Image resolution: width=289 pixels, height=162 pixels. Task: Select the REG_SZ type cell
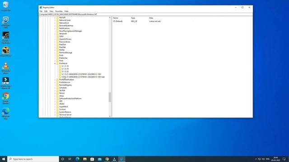pyautogui.click(x=134, y=21)
